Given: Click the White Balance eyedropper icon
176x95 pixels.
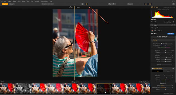Looking at the screenshot, I should (x=161, y=44).
